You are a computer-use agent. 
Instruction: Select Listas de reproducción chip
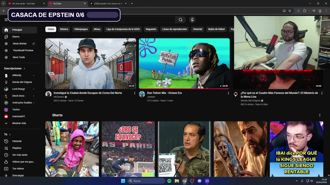click(175, 29)
